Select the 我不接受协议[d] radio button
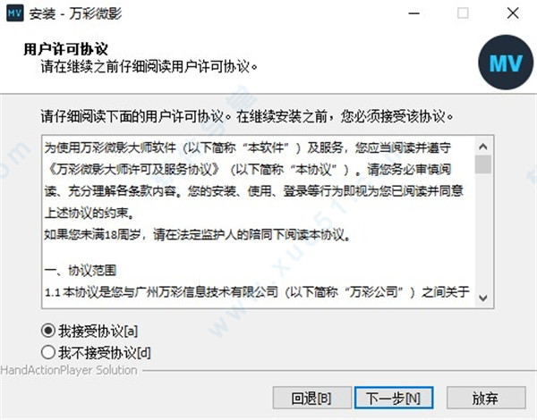 (48, 352)
